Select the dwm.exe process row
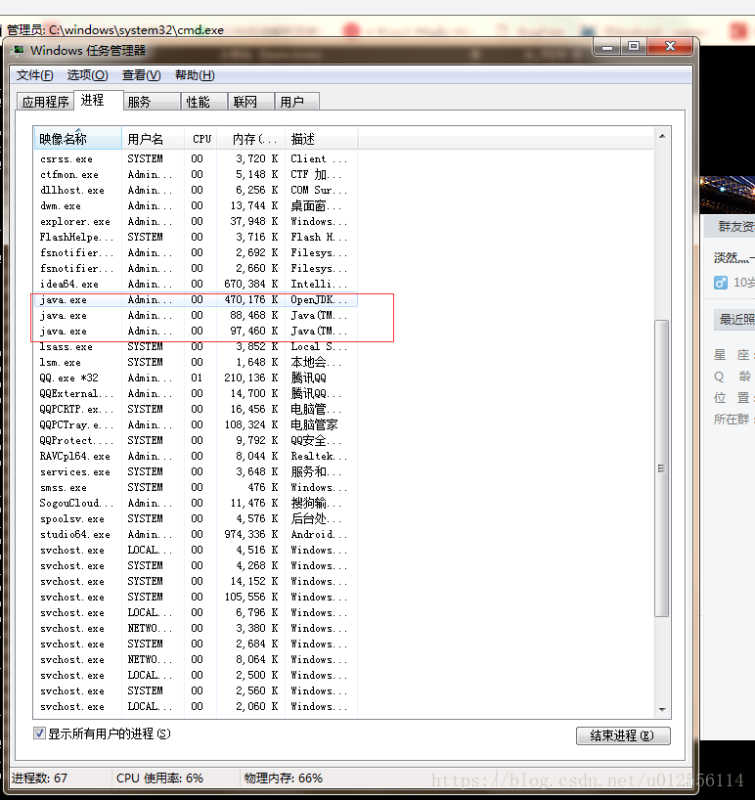This screenshot has width=755, height=800. pyautogui.click(x=196, y=206)
